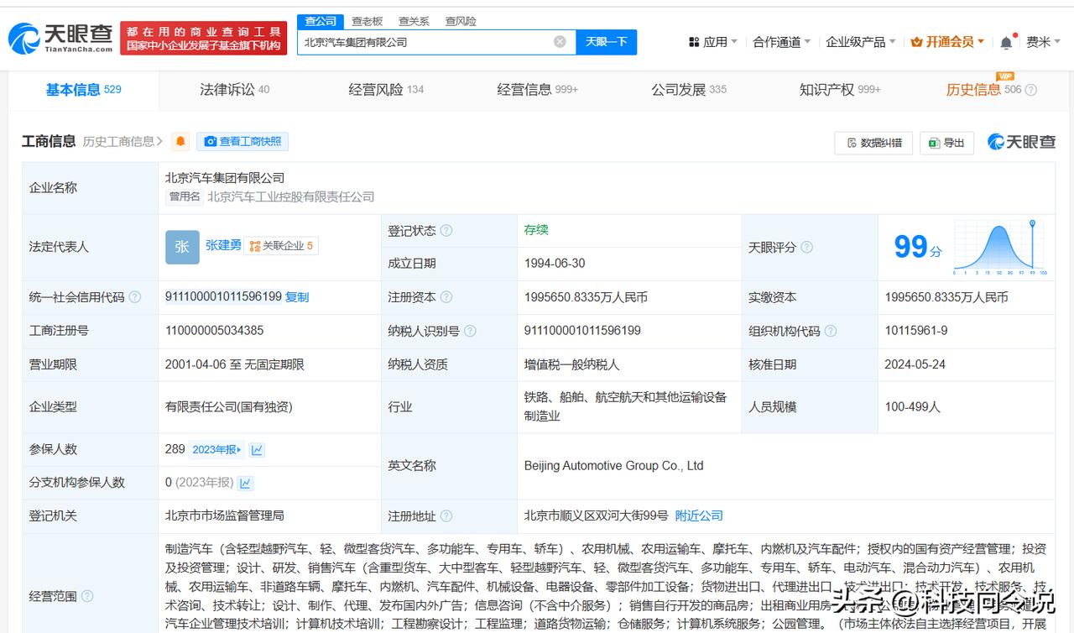
Task: Expand the 2023年报 tag for 参保人数
Action: [216, 450]
